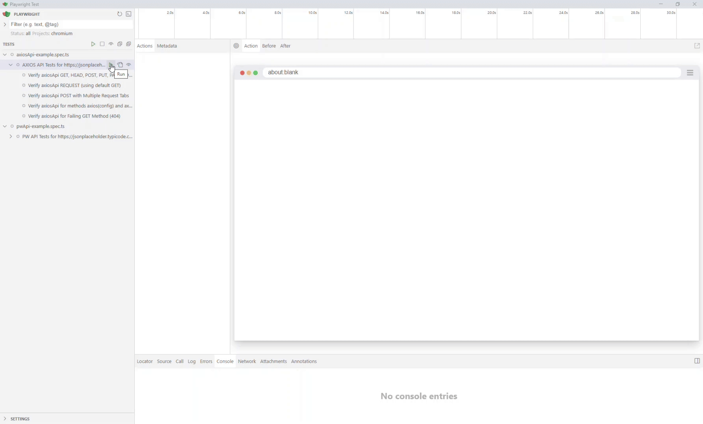
Task: Open the Attachments tab
Action: pyautogui.click(x=273, y=361)
